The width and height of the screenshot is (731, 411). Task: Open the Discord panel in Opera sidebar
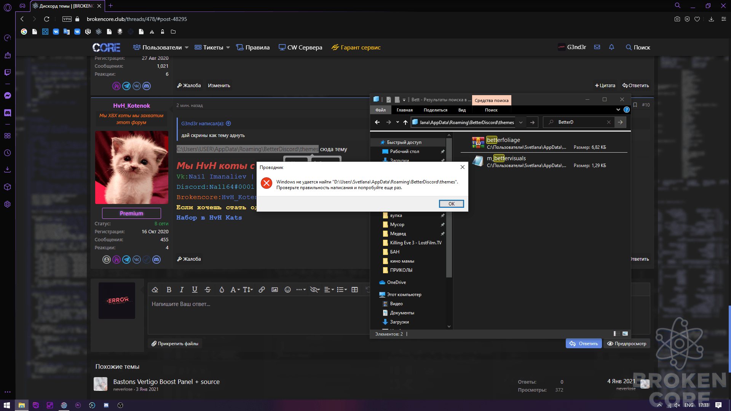click(x=7, y=113)
